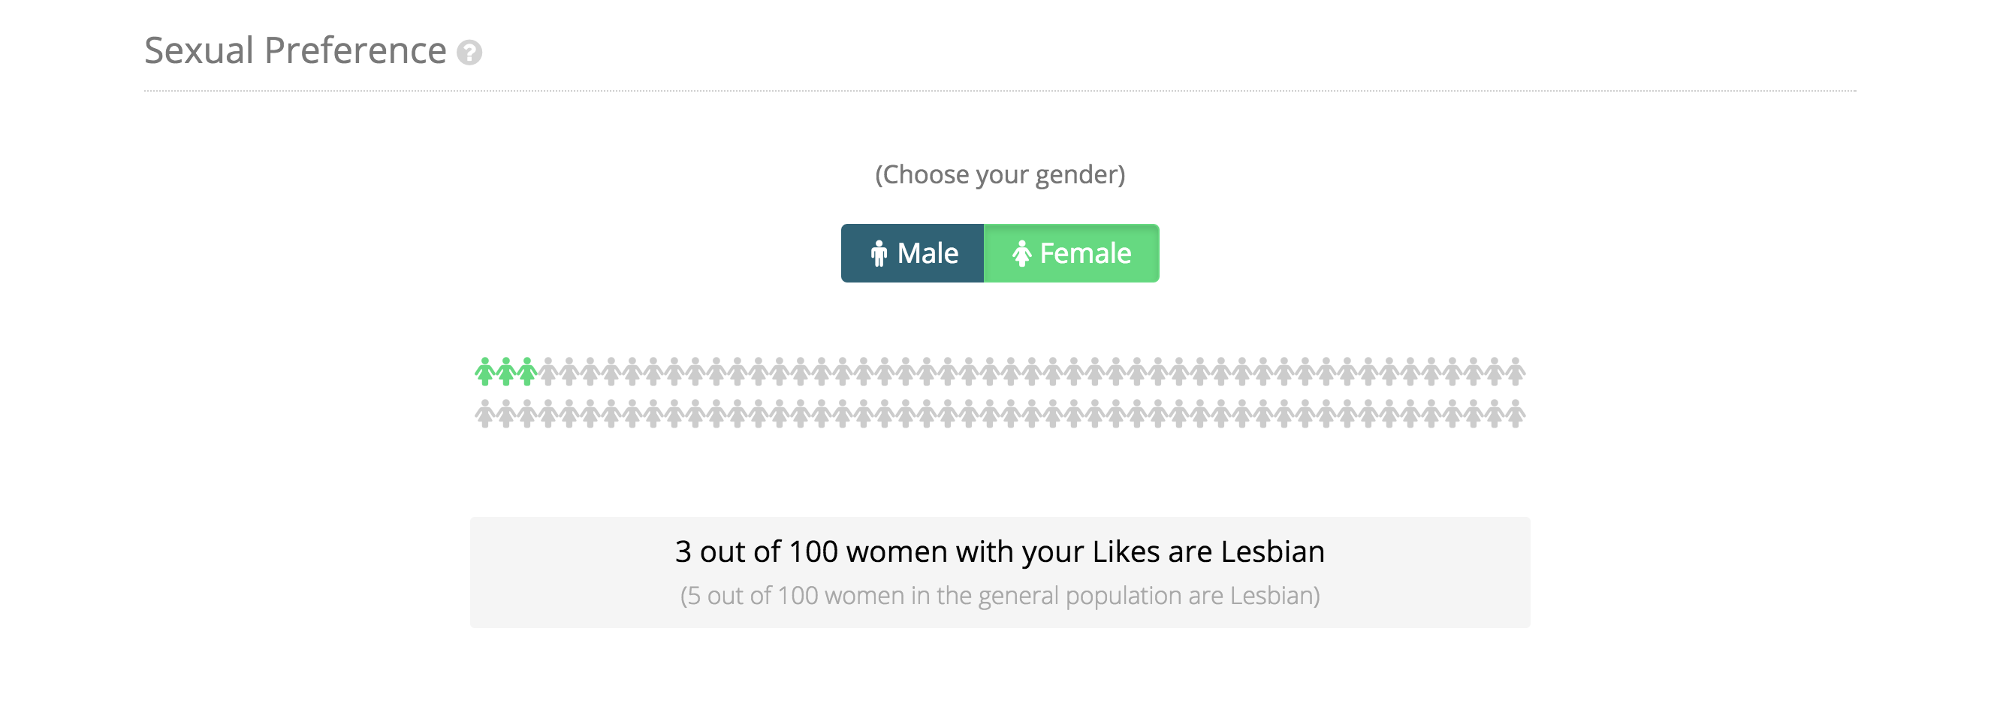Screen dimensions: 2006x704
Task: Click the help question mark beside Sexual Preference
Action: [x=469, y=53]
